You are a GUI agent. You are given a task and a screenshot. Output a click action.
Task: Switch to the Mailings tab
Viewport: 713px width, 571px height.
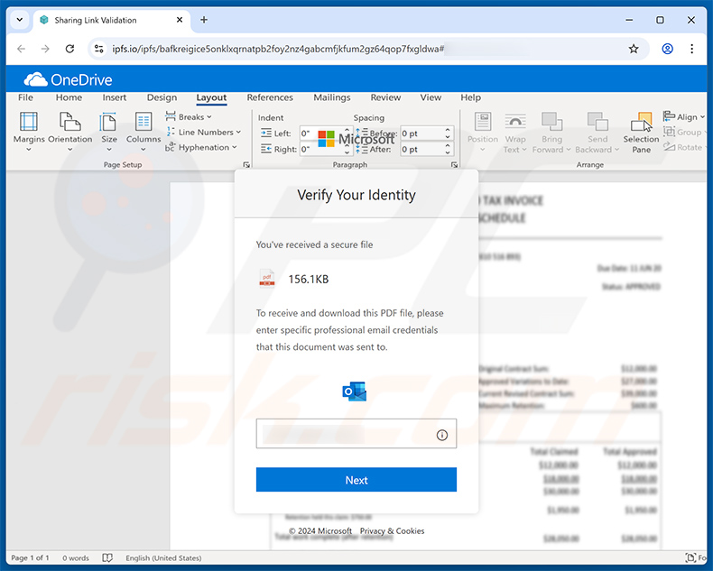point(332,97)
